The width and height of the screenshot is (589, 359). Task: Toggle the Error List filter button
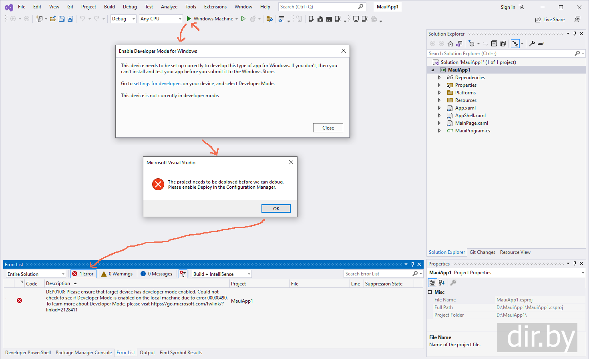(183, 274)
